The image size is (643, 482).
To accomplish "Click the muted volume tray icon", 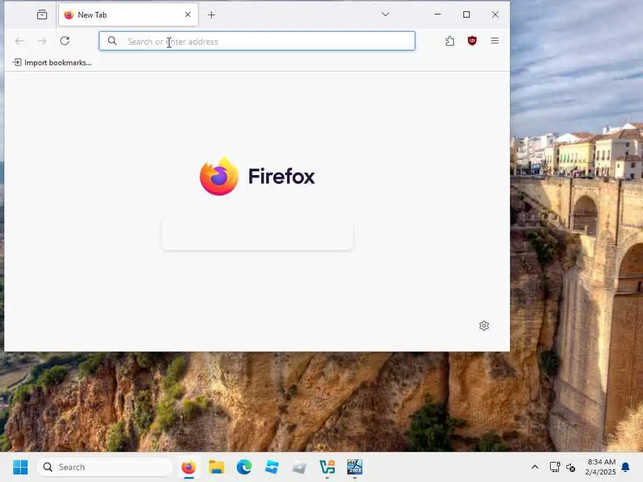I will (571, 467).
